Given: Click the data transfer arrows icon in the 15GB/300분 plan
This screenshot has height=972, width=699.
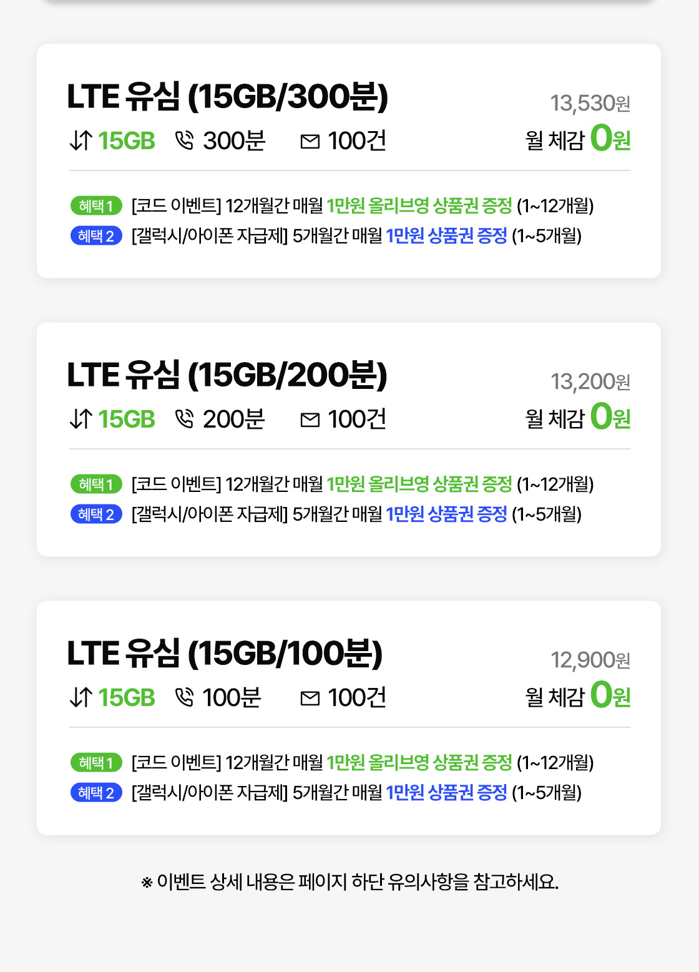Looking at the screenshot, I should pyautogui.click(x=81, y=141).
